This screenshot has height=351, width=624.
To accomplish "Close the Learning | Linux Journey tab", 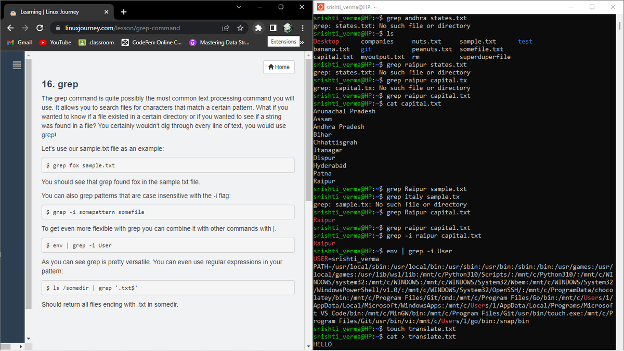I will click(107, 12).
